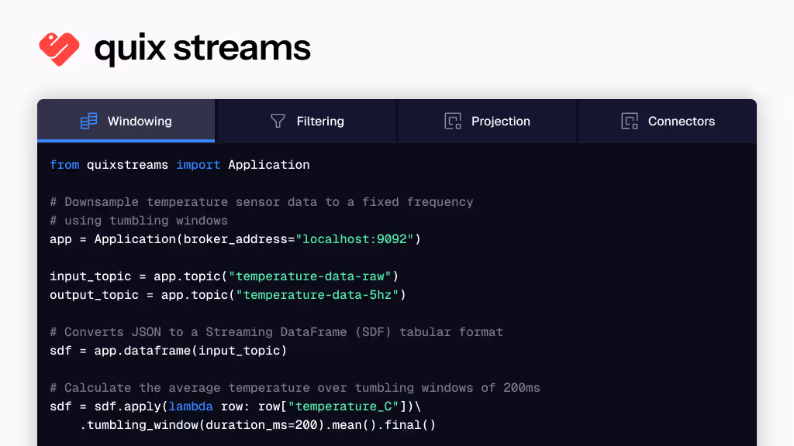Click the "temperature-data-raw" string
Screen dimensions: 794x446
tap(310, 276)
